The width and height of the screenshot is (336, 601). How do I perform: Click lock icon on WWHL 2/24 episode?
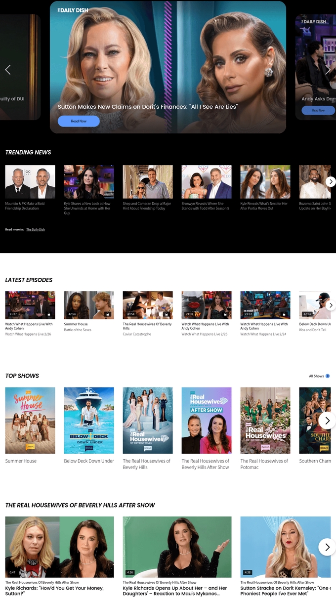pyautogui.click(x=284, y=314)
